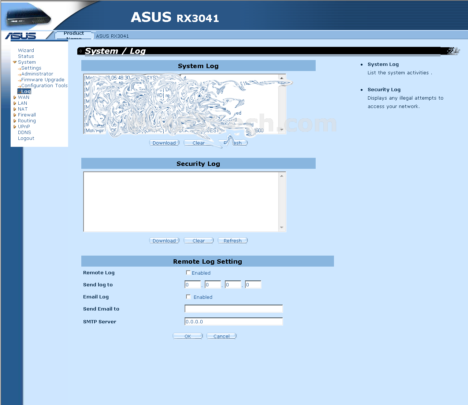Image resolution: width=468 pixels, height=405 pixels.
Task: Collapse the System menu arrow
Action: [15, 62]
